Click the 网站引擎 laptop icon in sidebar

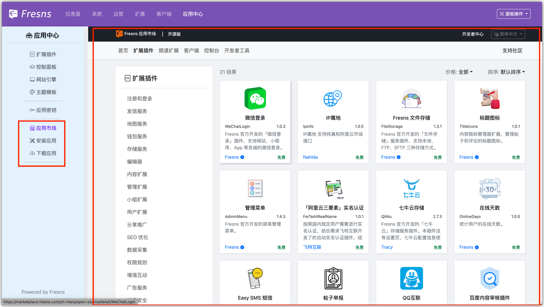point(32,79)
